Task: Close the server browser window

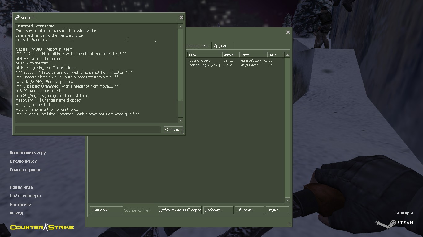Action: (288, 32)
